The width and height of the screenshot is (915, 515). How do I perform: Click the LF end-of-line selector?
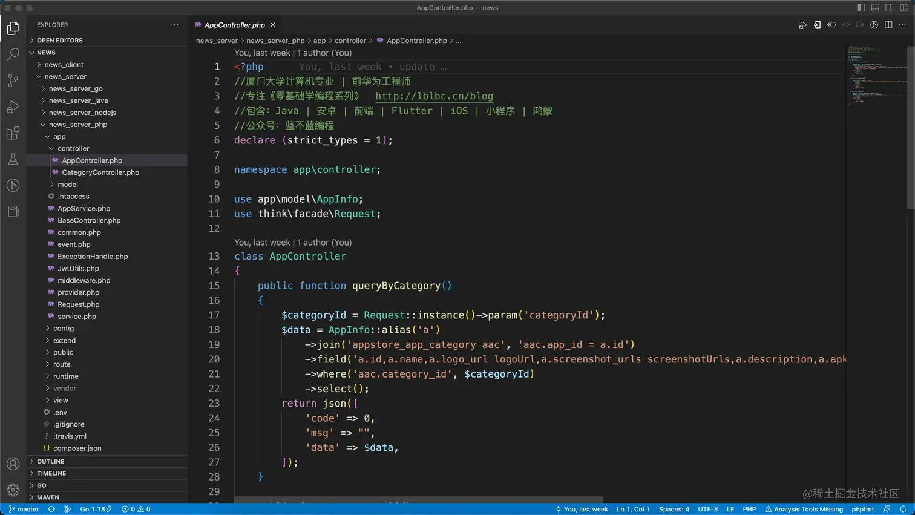730,509
